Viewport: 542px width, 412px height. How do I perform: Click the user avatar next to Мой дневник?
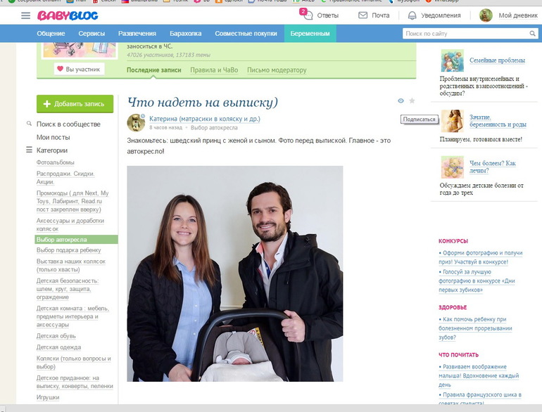click(x=486, y=15)
